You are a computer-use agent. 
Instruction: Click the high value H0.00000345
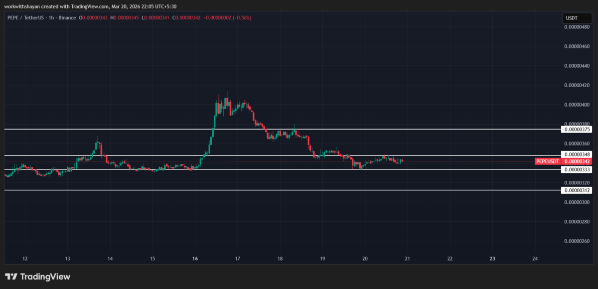(x=125, y=17)
